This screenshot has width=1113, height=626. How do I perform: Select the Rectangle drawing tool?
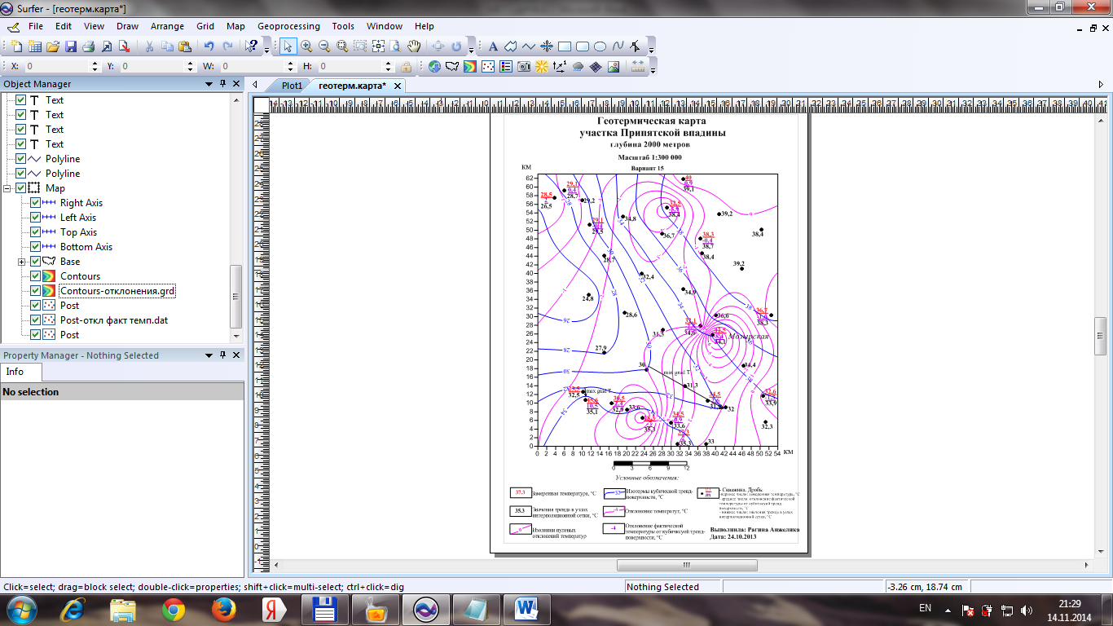(564, 46)
